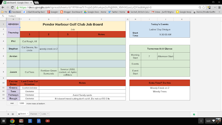Open the Twitter / Home bookmark
Screen dimensions: 222x125
tap(117, 12)
